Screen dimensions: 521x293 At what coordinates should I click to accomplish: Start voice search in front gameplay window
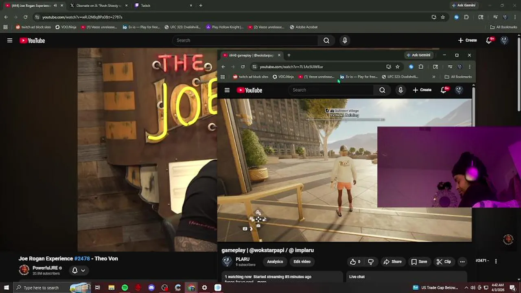click(x=401, y=90)
